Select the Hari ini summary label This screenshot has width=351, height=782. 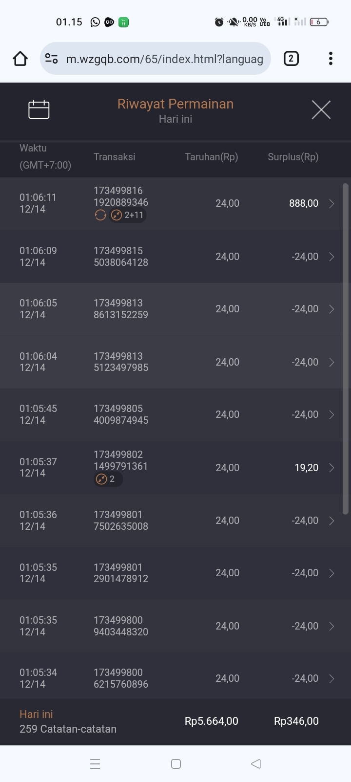click(x=36, y=714)
